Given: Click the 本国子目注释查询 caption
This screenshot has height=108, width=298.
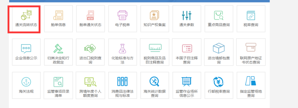Looking at the screenshot, I should coord(187,60).
